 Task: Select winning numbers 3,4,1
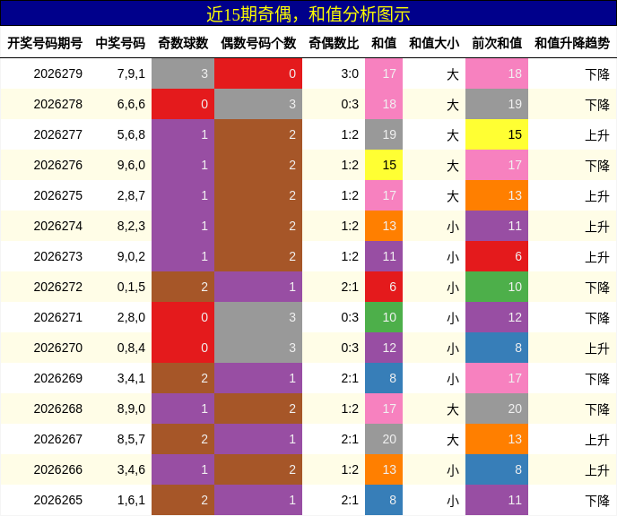click(131, 378)
